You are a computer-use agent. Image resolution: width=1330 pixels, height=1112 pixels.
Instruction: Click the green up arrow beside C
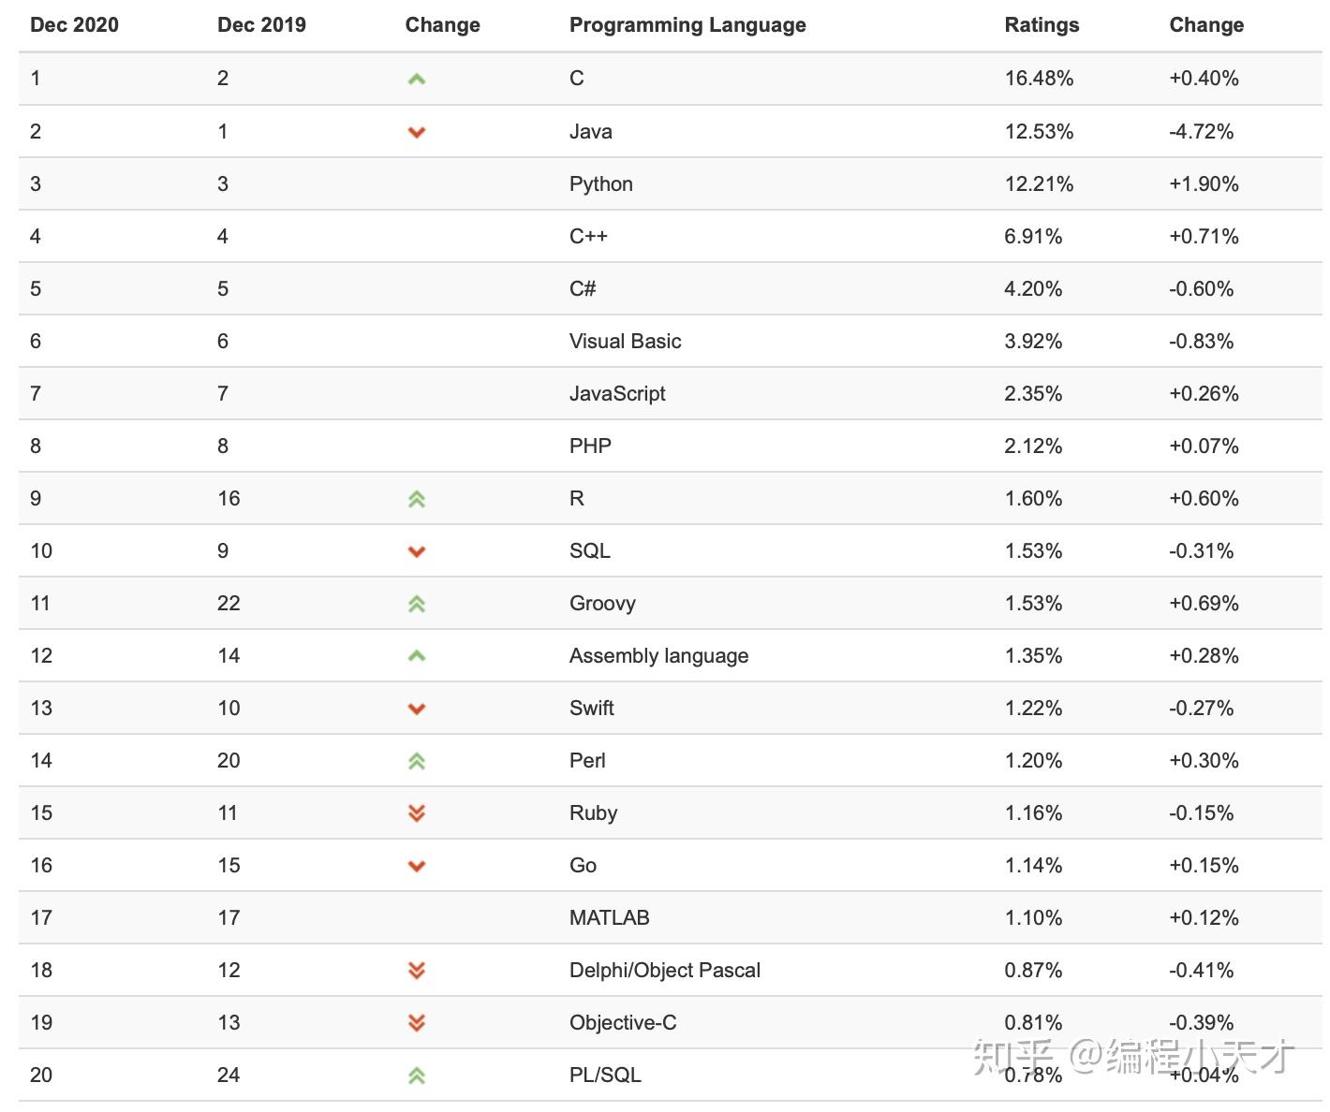click(417, 80)
